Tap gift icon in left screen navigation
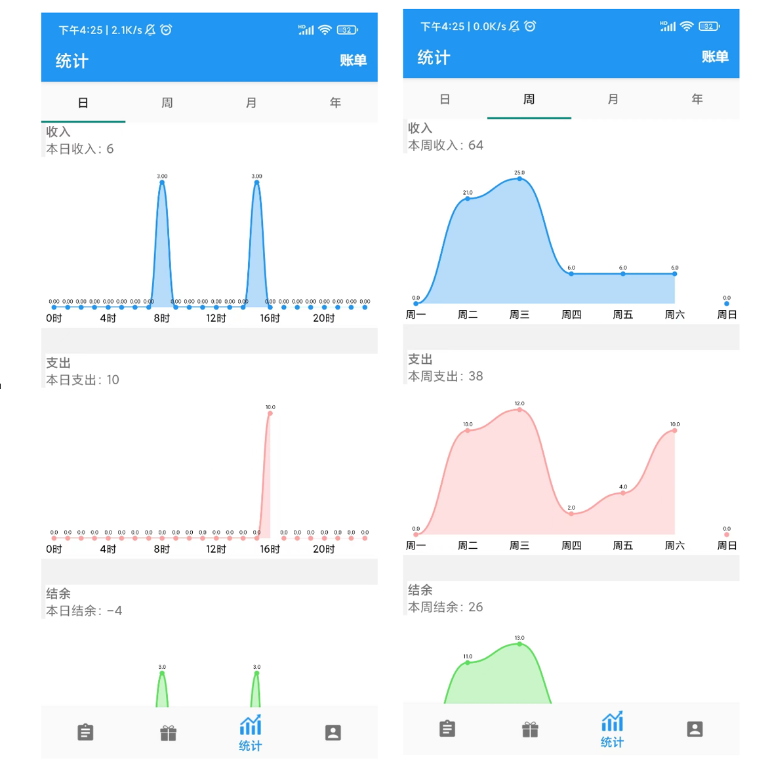 pyautogui.click(x=169, y=732)
